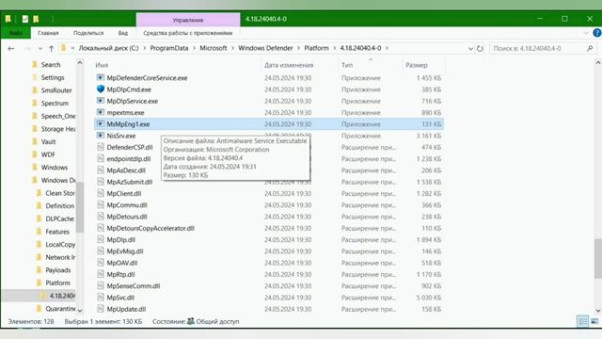
Task: Sort by the Размер column header
Action: 417,65
